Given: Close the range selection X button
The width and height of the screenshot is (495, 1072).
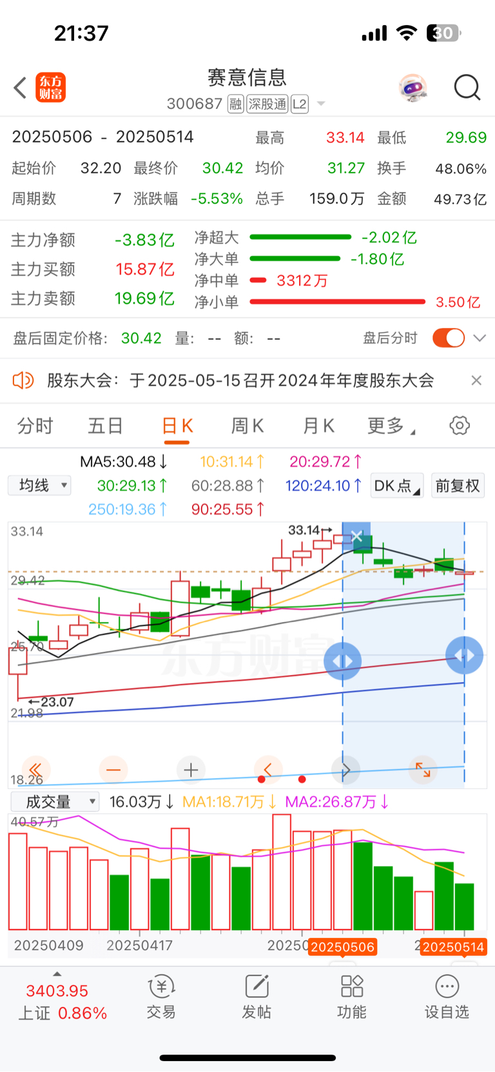Looking at the screenshot, I should click(356, 536).
